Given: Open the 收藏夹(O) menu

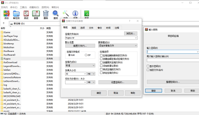Looking at the screenshot, I should point(34,7).
